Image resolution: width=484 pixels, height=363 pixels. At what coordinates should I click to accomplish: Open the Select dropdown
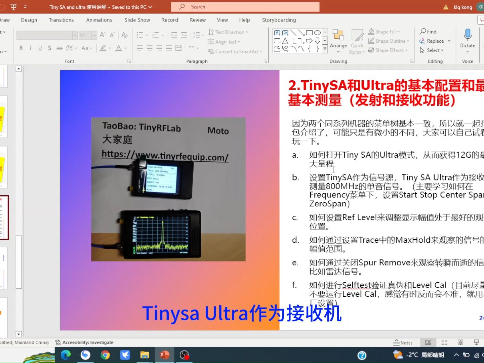click(x=432, y=50)
